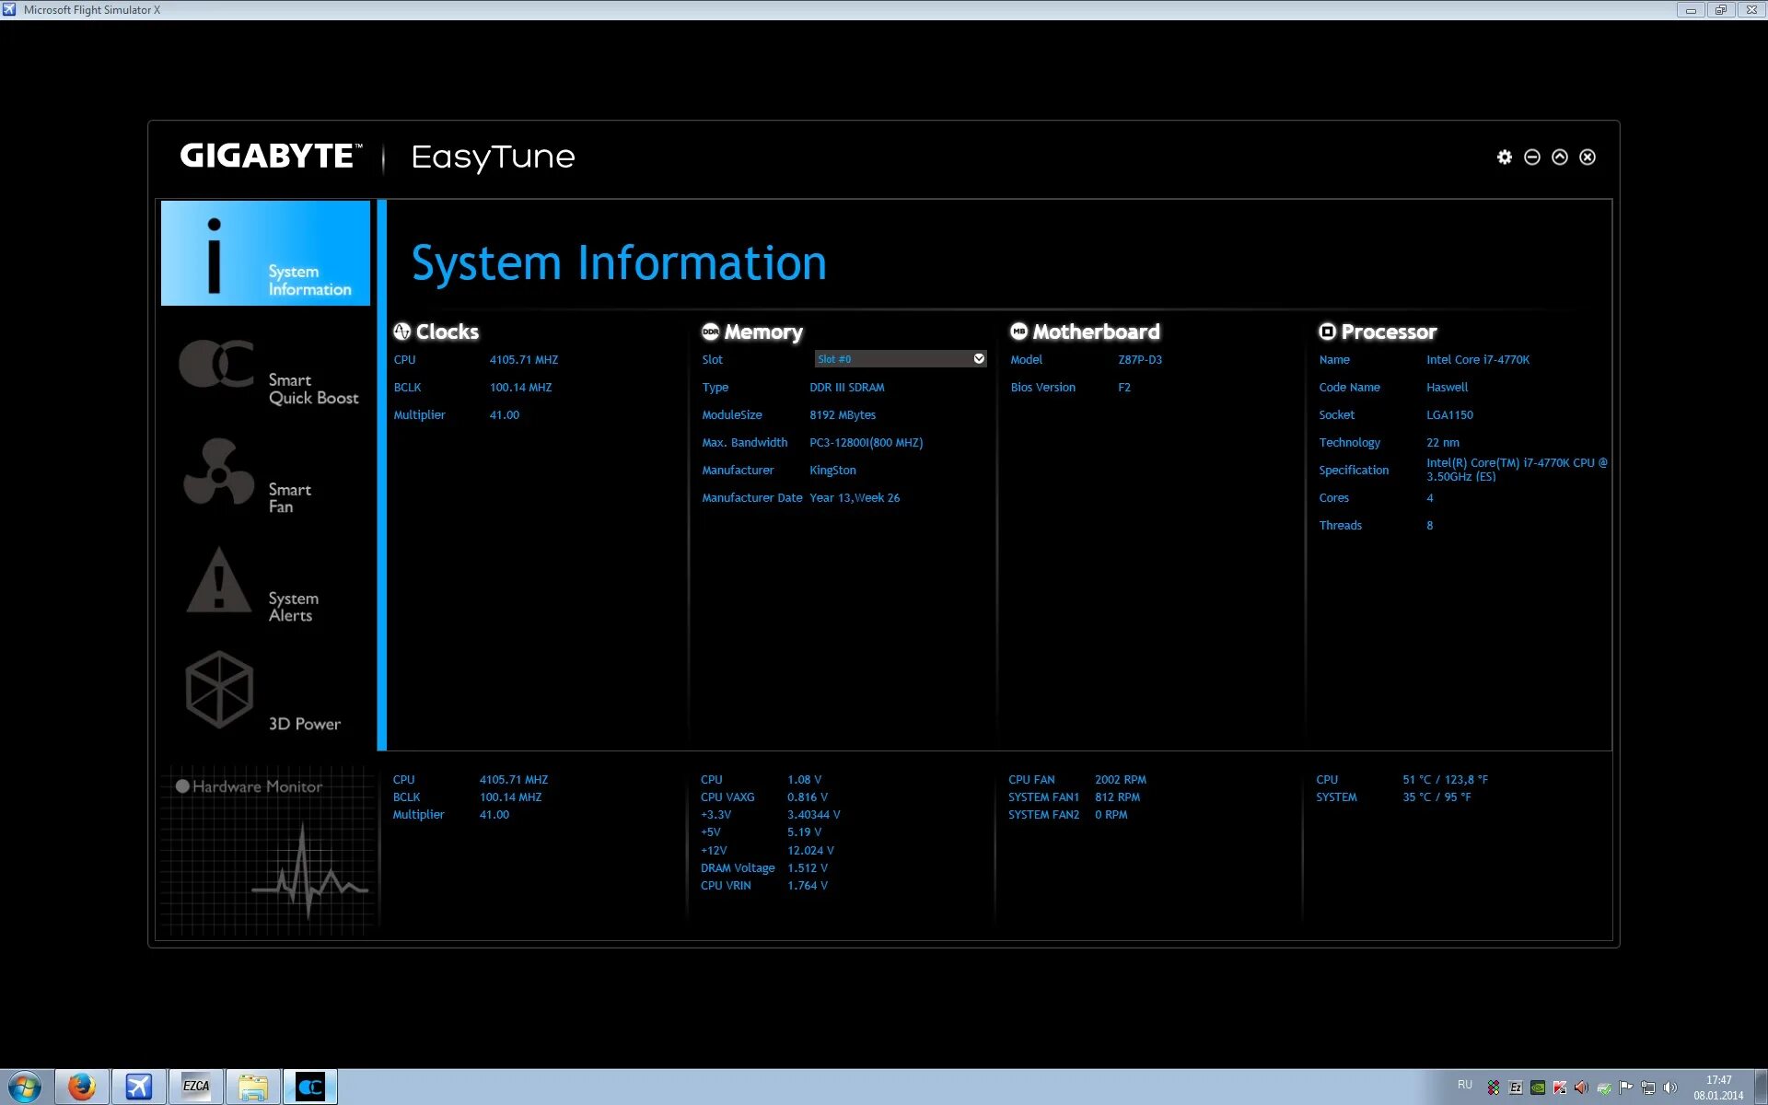Image resolution: width=1768 pixels, height=1105 pixels.
Task: Open the Windows Start menu
Action: click(25, 1087)
